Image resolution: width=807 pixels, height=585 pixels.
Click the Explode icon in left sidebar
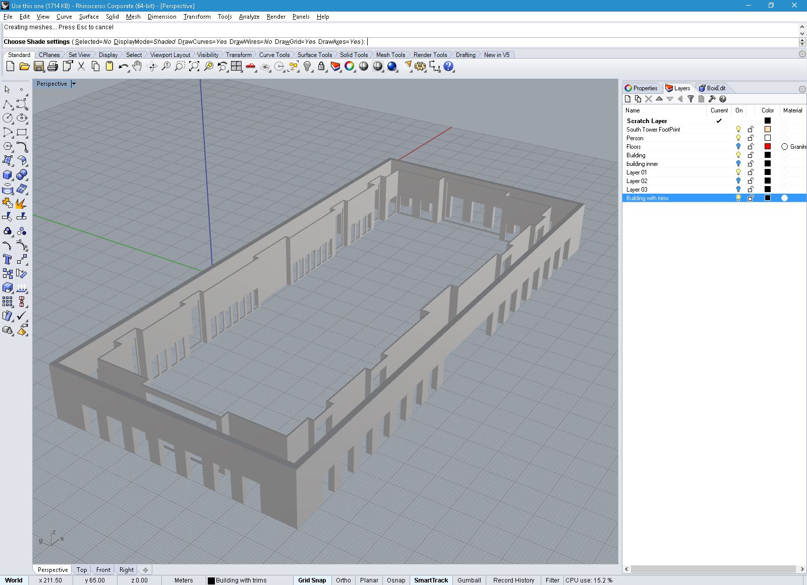coord(22,203)
